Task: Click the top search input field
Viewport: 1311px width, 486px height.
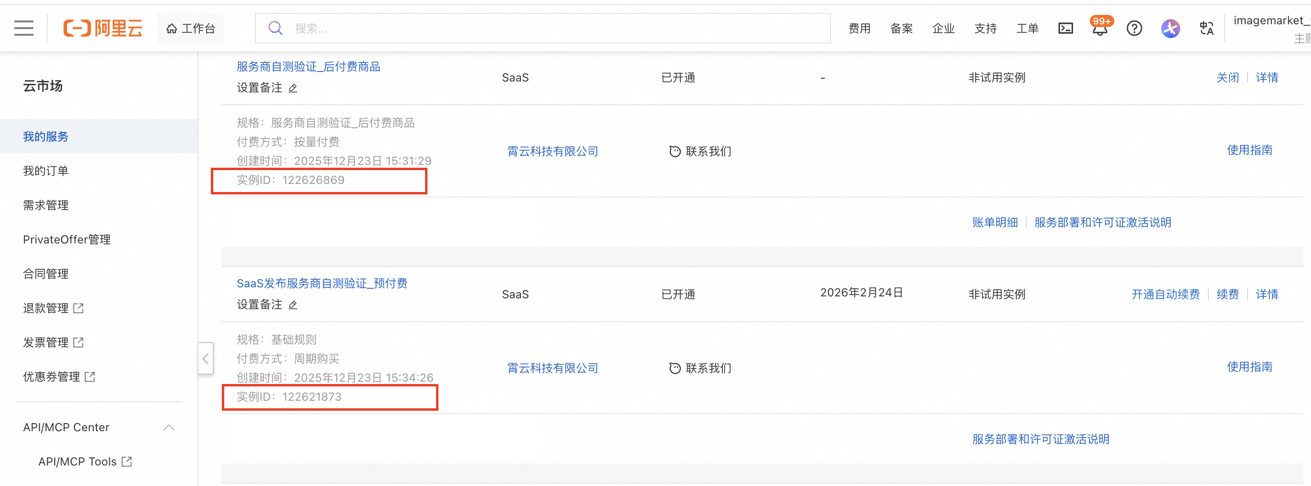Action: pos(542,29)
